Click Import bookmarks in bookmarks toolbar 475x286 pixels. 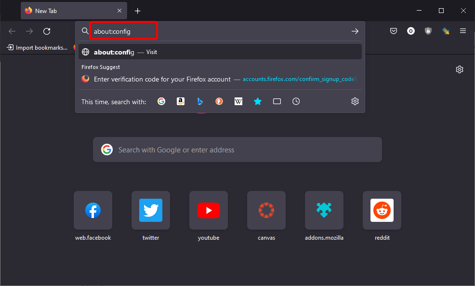(37, 48)
